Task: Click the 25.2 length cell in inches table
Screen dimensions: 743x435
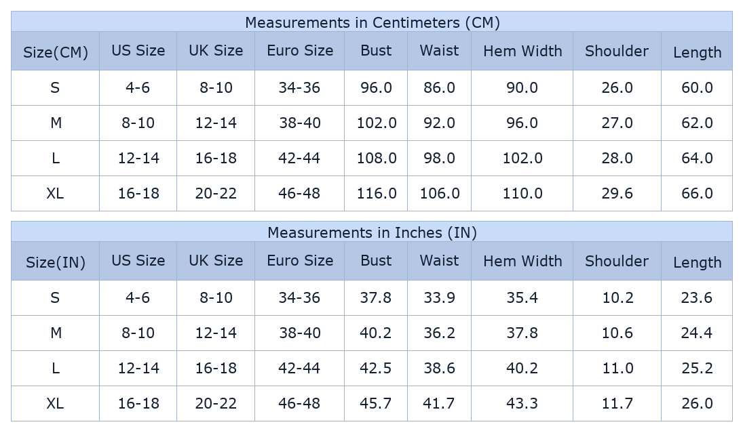Action: 697,368
